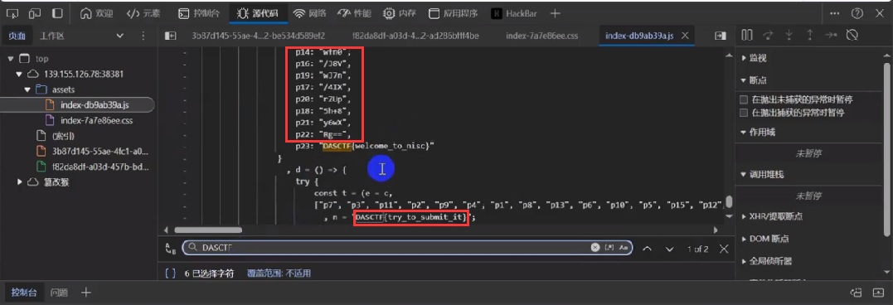The height and width of the screenshot is (305, 893).
Task: Toggle replace mode icon beside search
Action: 170,248
